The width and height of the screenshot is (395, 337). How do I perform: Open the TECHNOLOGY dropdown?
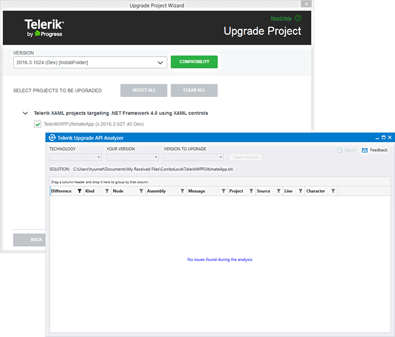coord(75,157)
